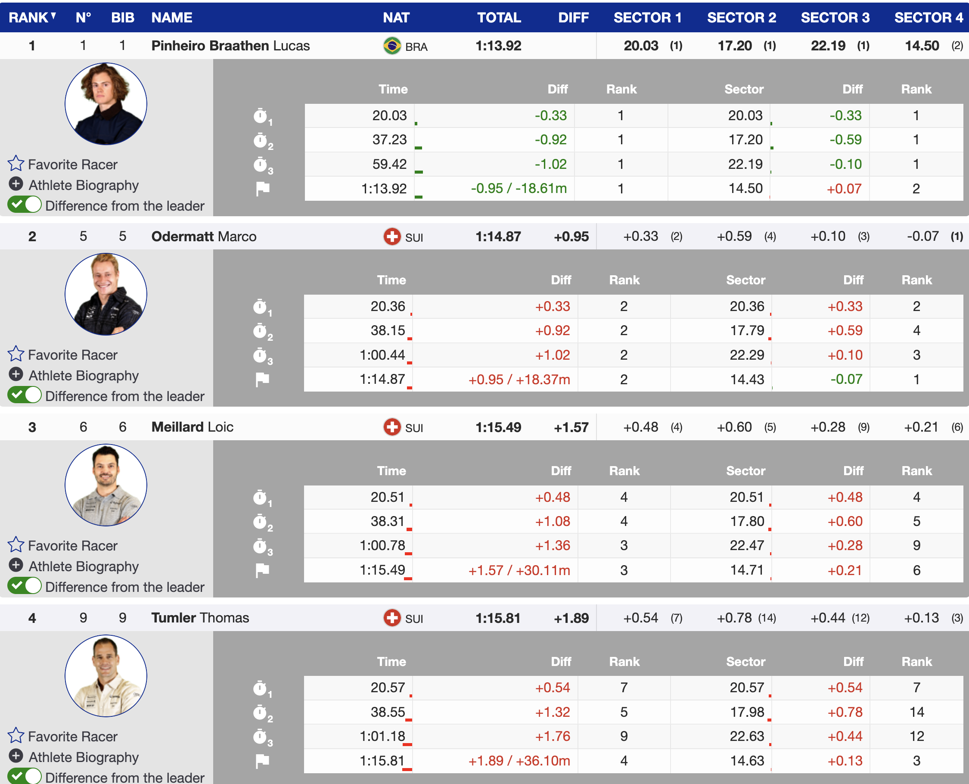The image size is (969, 784).
Task: Collapse the Meillard Loic result row
Action: [x=193, y=427]
